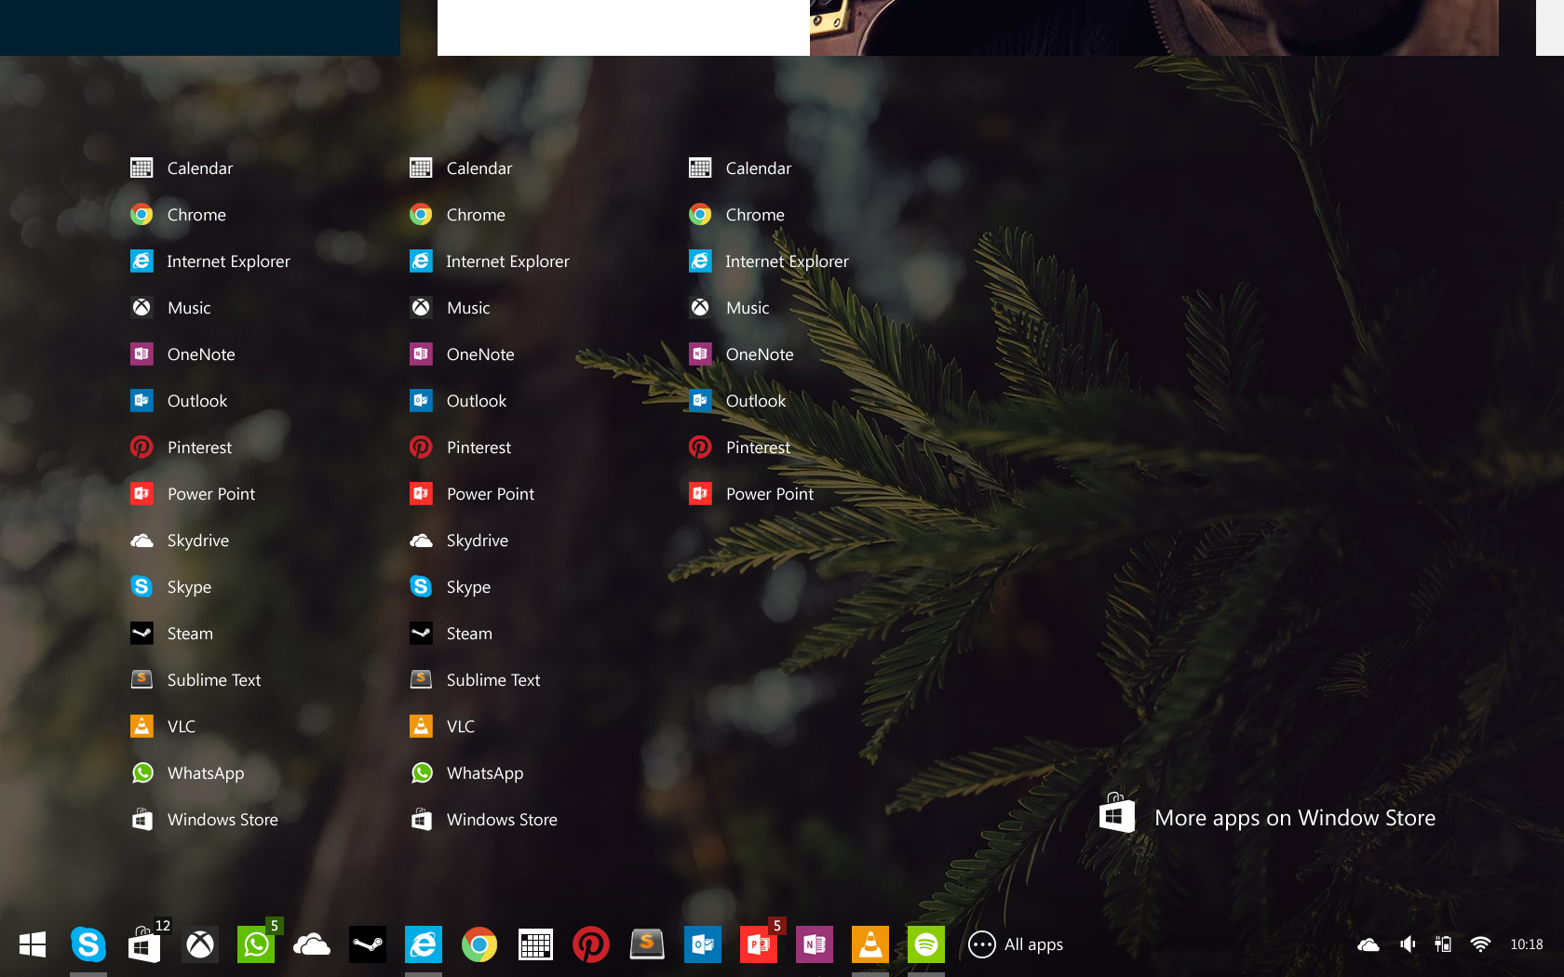Open Sublime Text in second column
Screen dimensions: 1564x977
[x=475, y=679]
